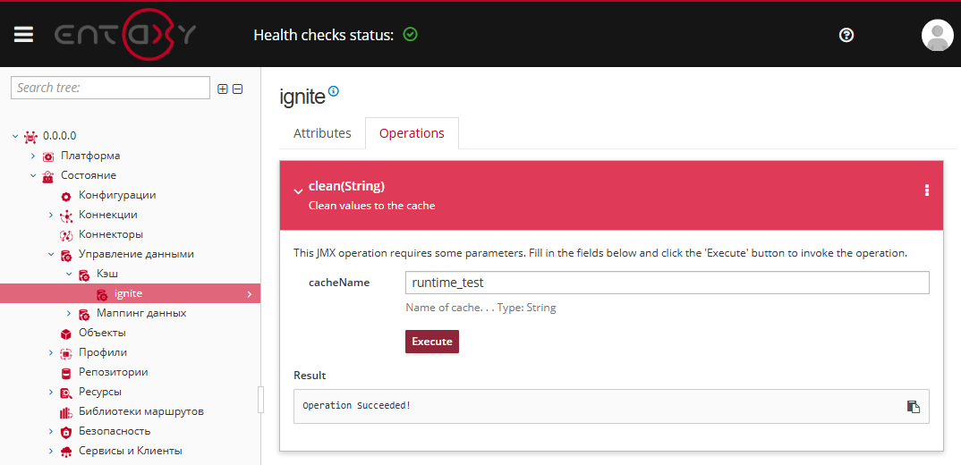This screenshot has width=961, height=465.
Task: Open the user avatar menu
Action: pos(937,35)
